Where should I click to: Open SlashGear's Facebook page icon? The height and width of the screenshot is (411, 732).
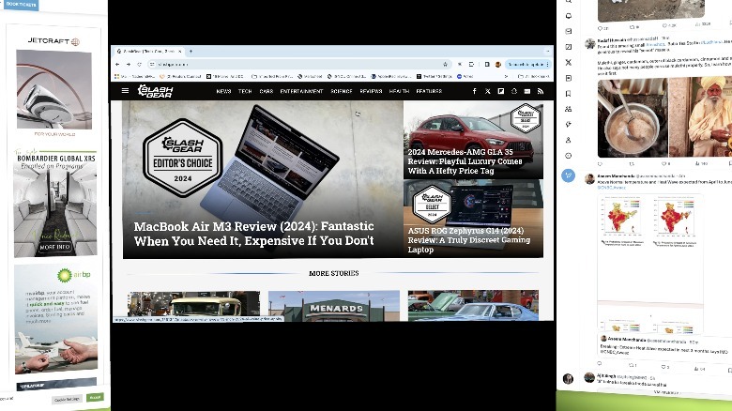tap(474, 91)
